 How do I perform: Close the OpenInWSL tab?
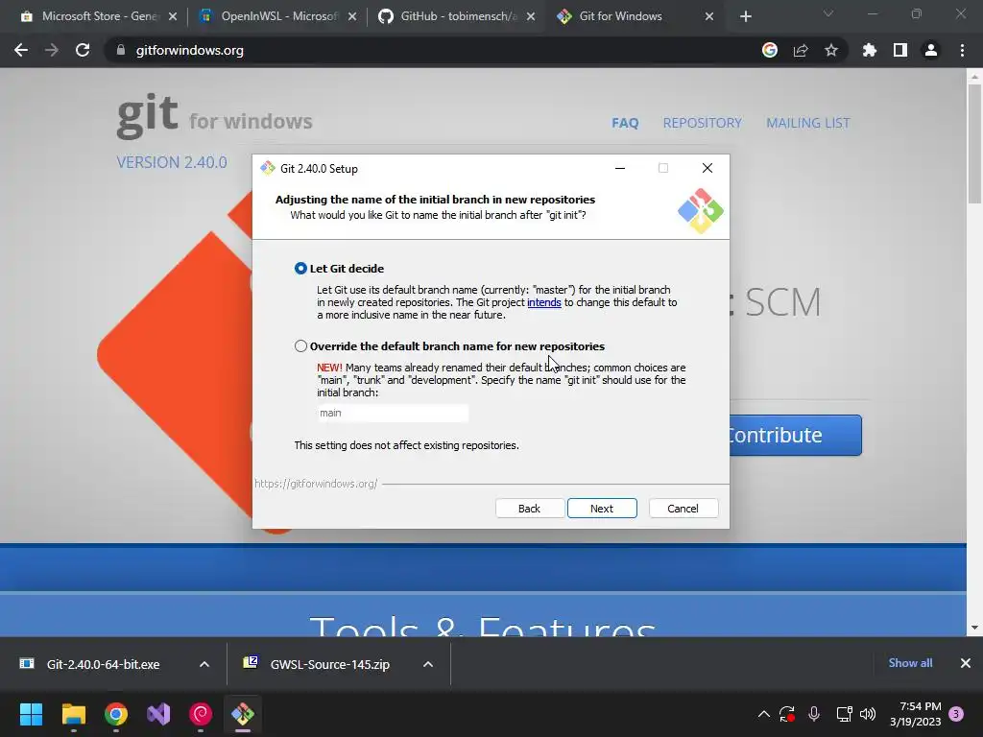352,16
